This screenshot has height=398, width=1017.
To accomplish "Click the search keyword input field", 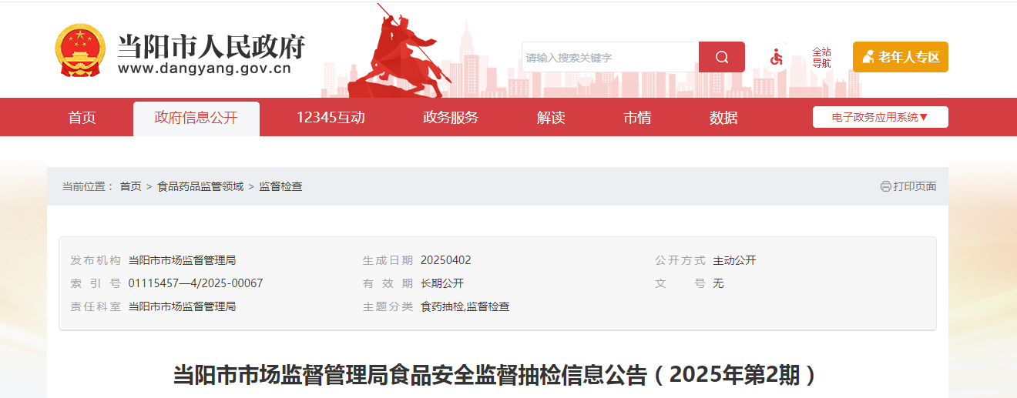I will point(610,57).
